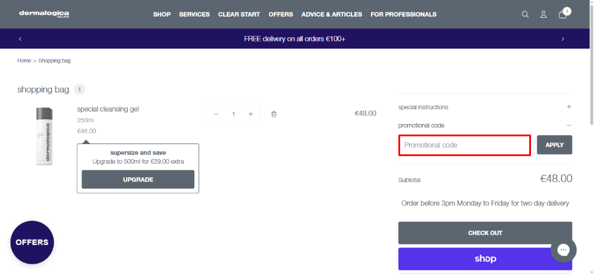594x274 pixels.
Task: Click the Dermalogica logo
Action: click(44, 14)
